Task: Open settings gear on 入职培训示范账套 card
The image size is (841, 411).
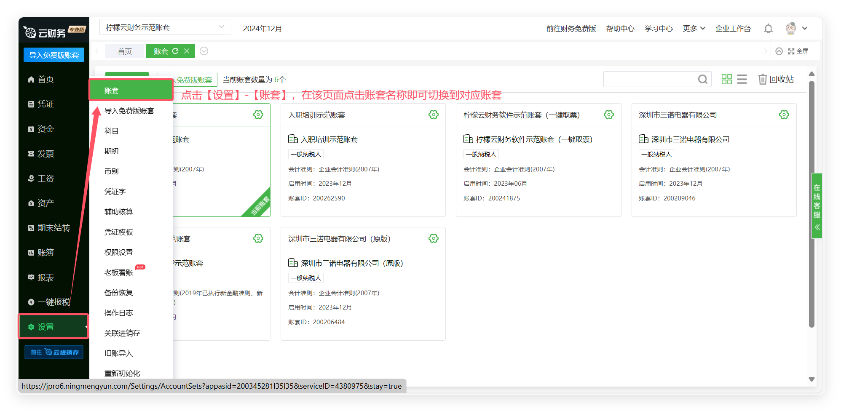Action: [x=433, y=115]
